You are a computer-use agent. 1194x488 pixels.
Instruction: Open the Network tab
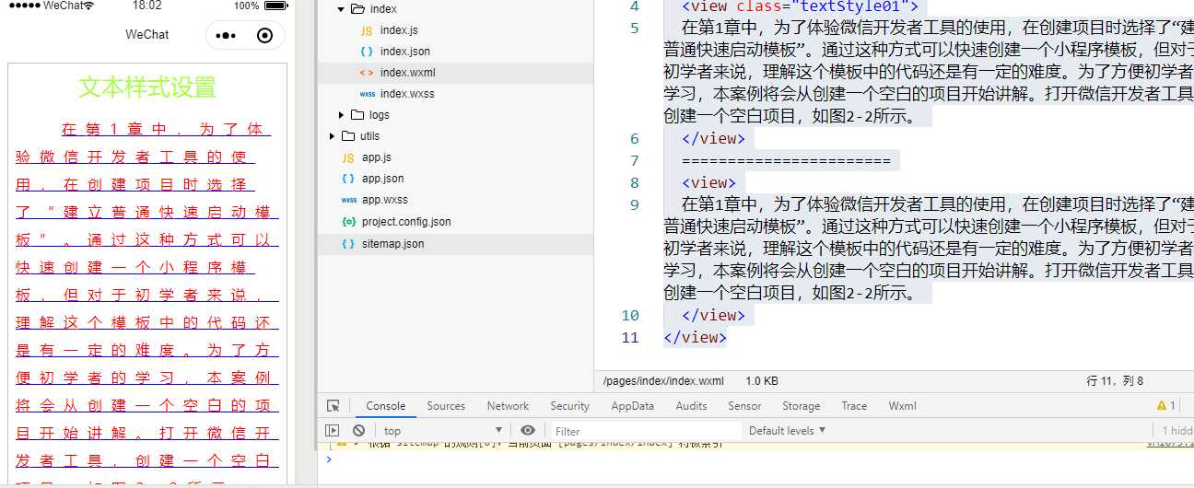(508, 406)
